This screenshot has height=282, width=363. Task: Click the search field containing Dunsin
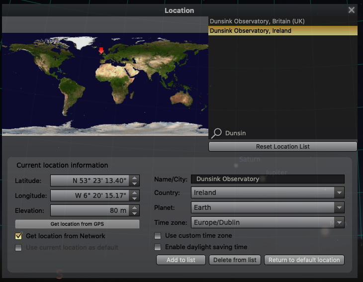[x=289, y=133]
